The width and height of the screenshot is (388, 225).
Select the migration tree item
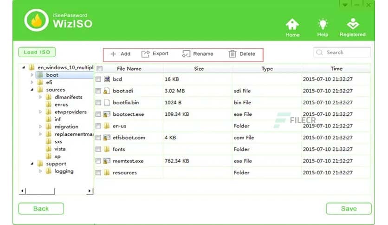click(66, 126)
